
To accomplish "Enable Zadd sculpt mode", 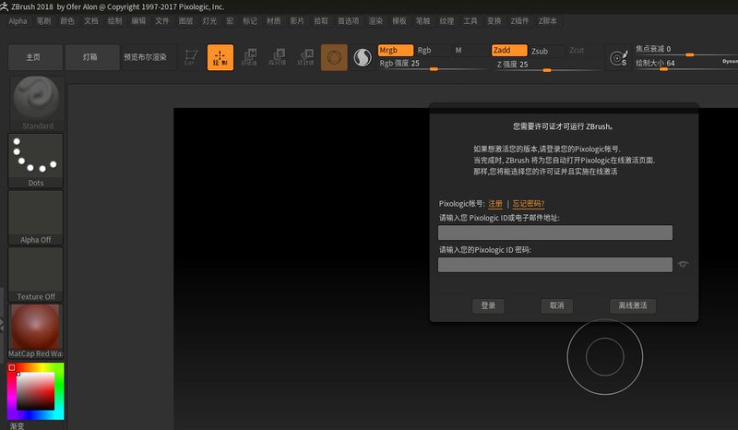I will [509, 51].
